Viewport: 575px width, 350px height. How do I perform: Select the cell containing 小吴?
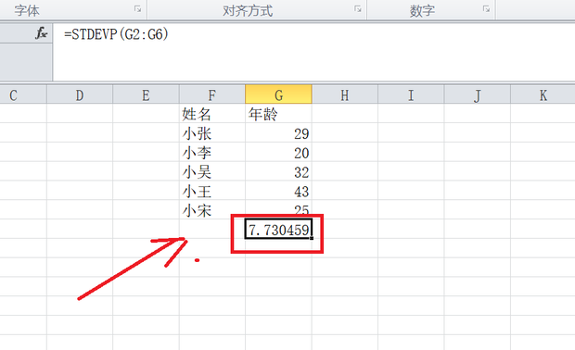[212, 171]
